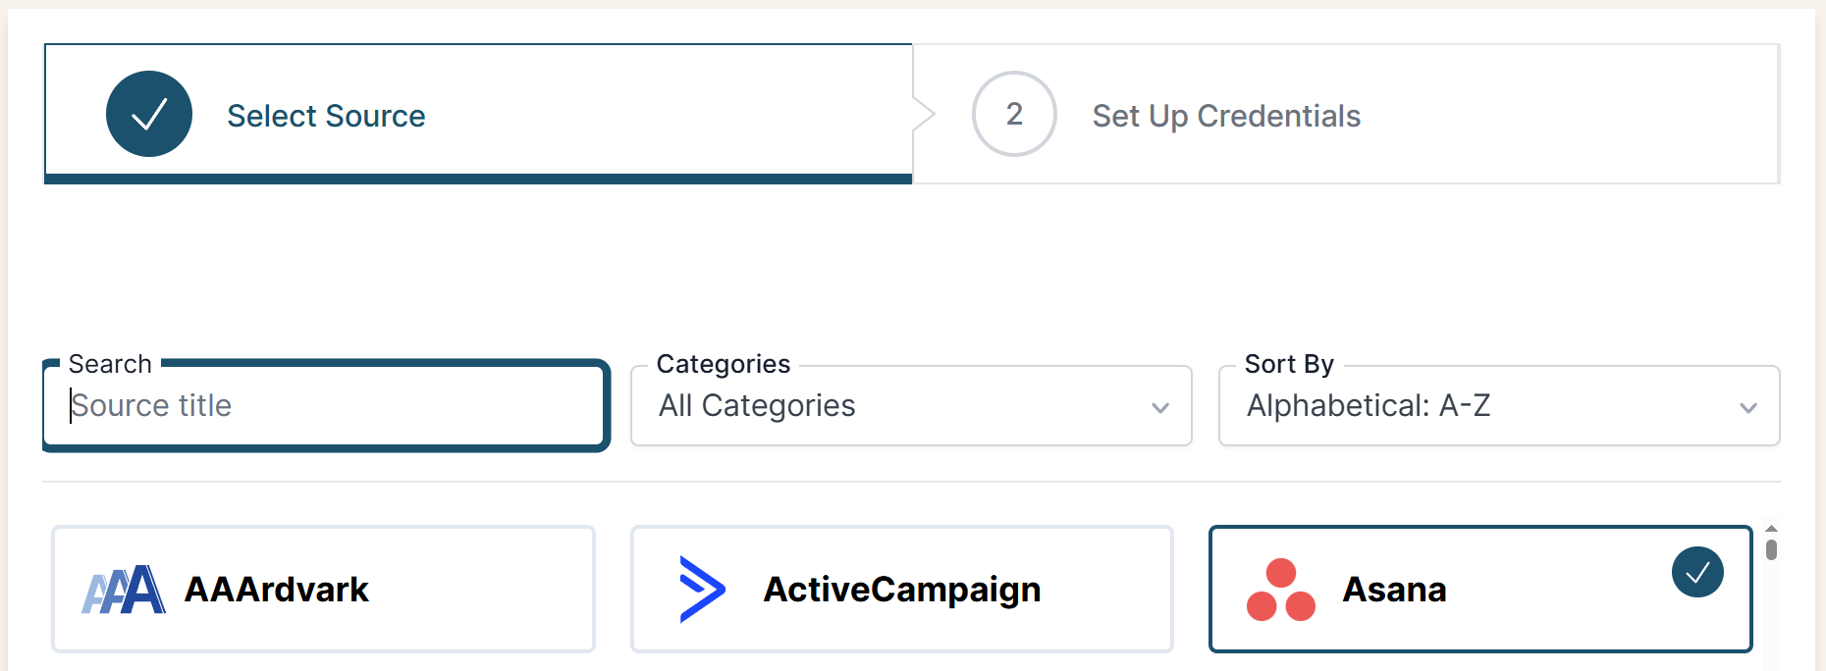Open the Alphabetical: A-Z sort dropdown
This screenshot has width=1826, height=671.
[x=1499, y=406]
